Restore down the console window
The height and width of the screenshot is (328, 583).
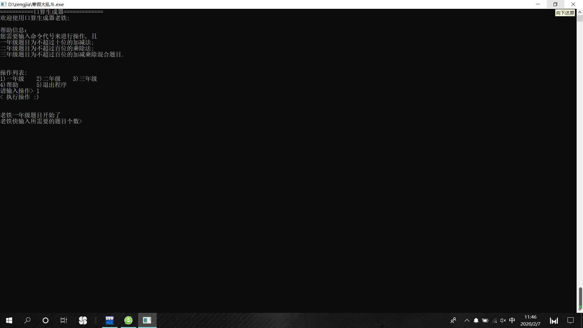[x=555, y=4]
